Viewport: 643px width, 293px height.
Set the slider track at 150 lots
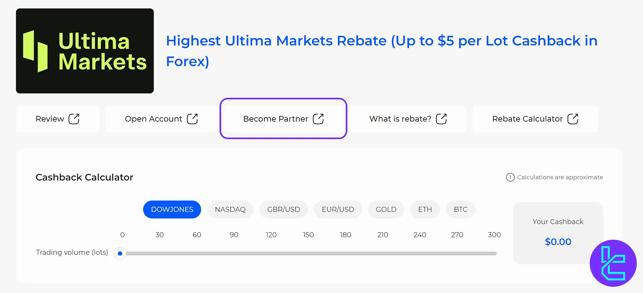(x=308, y=254)
